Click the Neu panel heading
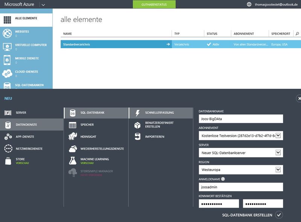Image resolution: width=301 pixels, height=222 pixels. 8,98
